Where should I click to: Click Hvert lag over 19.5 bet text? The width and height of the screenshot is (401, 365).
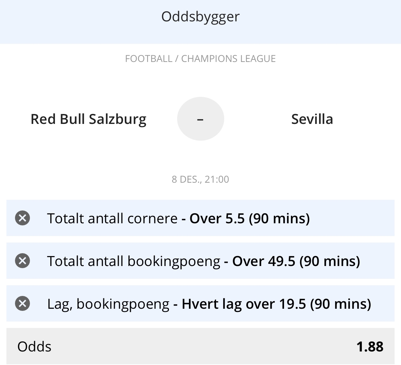pos(277,304)
